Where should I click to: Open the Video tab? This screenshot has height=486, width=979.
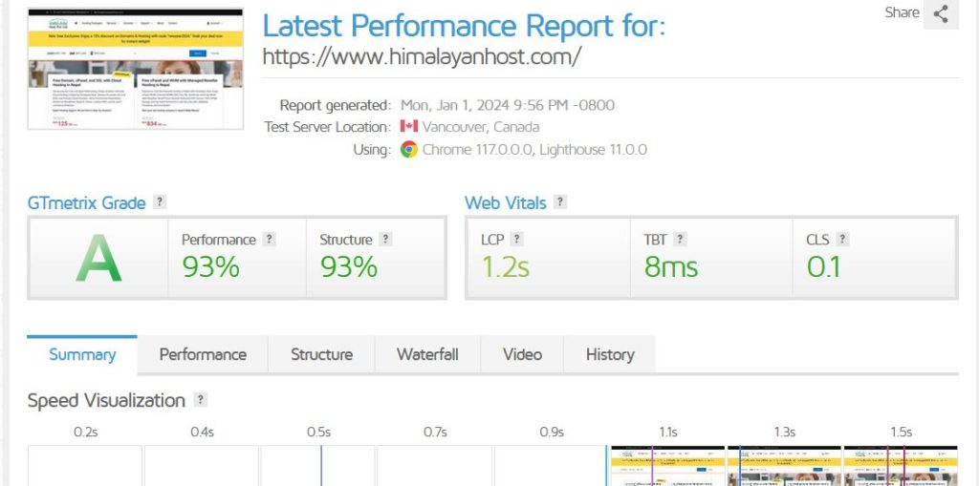point(522,354)
